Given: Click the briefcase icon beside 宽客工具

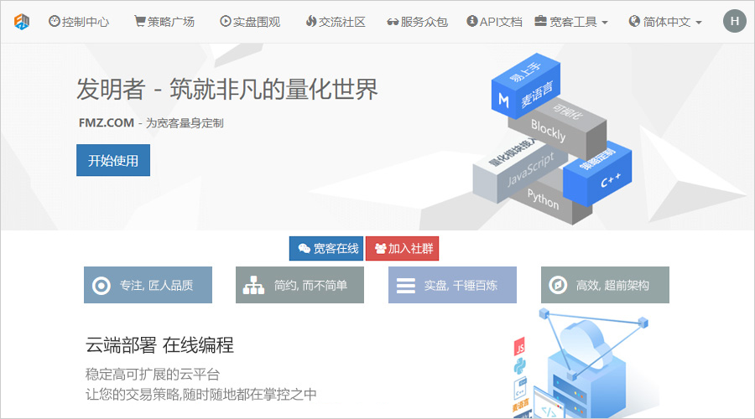Looking at the screenshot, I should (x=541, y=21).
